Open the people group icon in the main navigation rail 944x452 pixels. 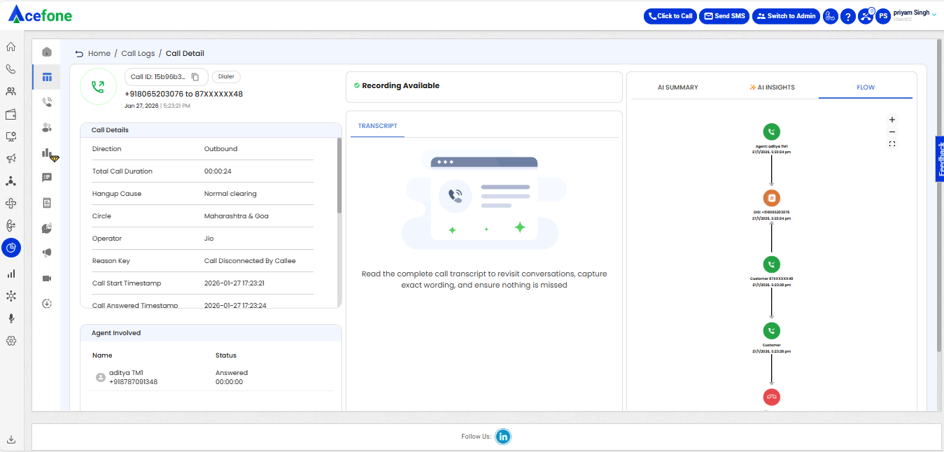click(10, 92)
